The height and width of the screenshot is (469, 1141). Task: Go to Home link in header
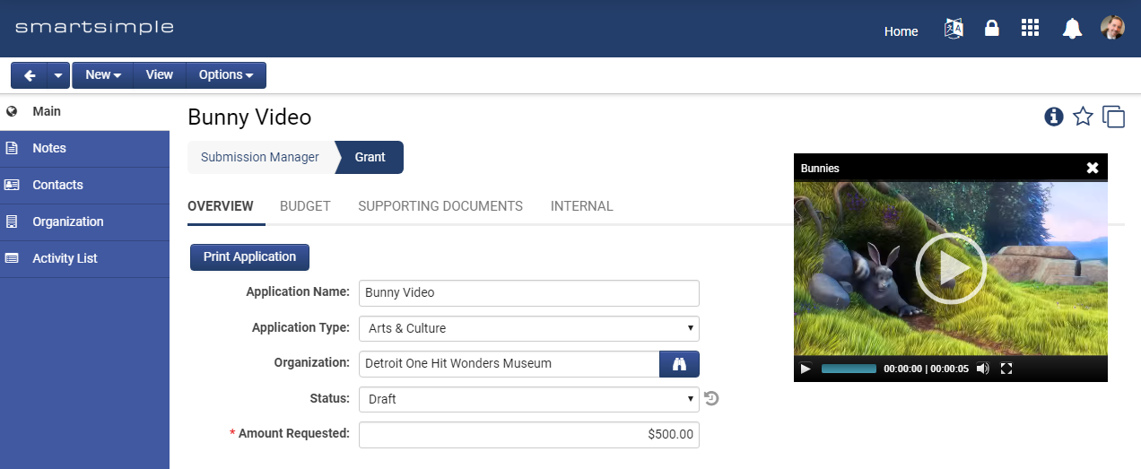tap(901, 31)
